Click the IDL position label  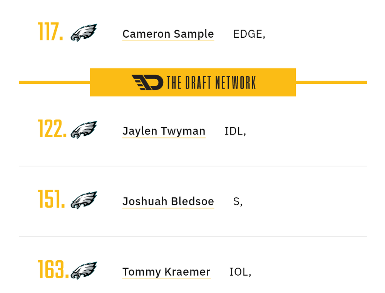[234, 131]
